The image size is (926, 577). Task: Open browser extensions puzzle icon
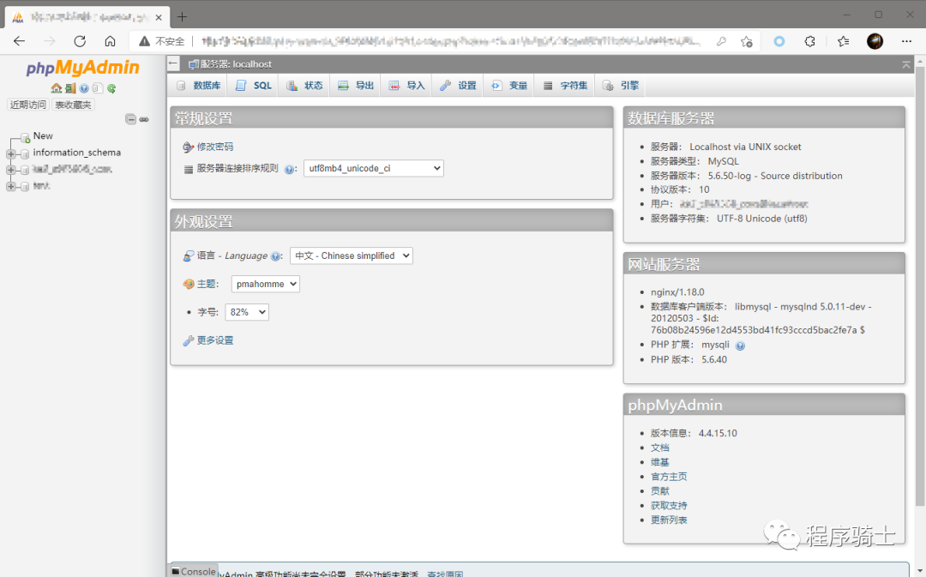click(809, 41)
